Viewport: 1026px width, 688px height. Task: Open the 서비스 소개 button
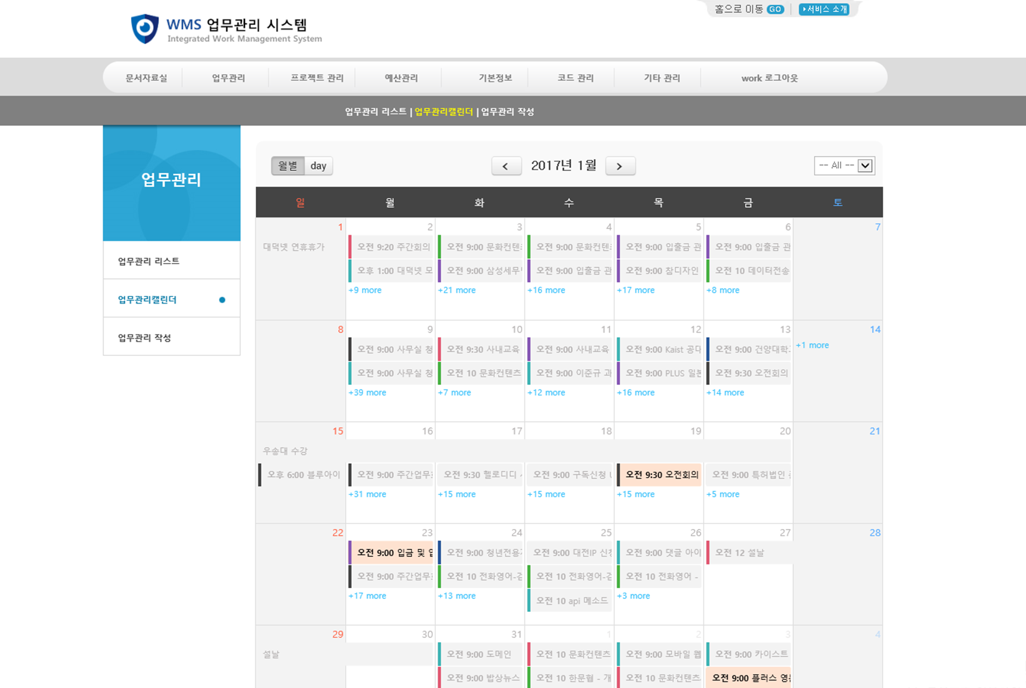824,9
